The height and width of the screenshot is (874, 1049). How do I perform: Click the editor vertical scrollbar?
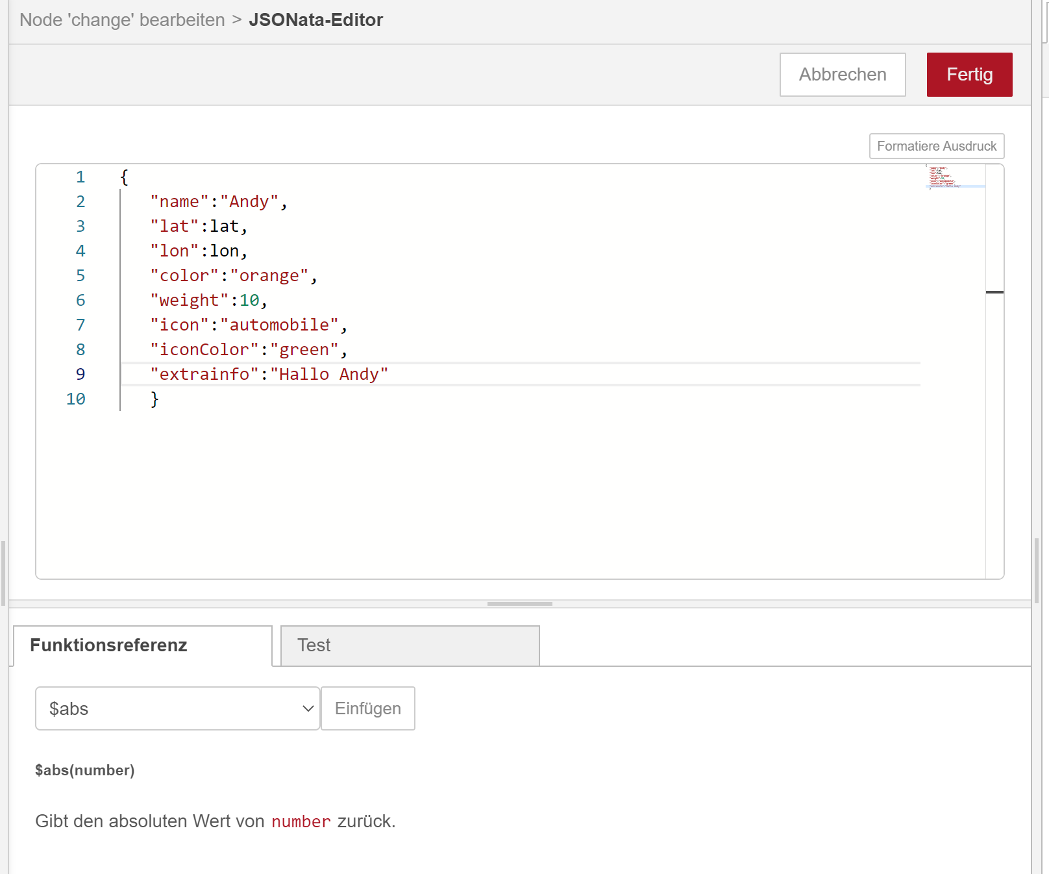tap(994, 370)
